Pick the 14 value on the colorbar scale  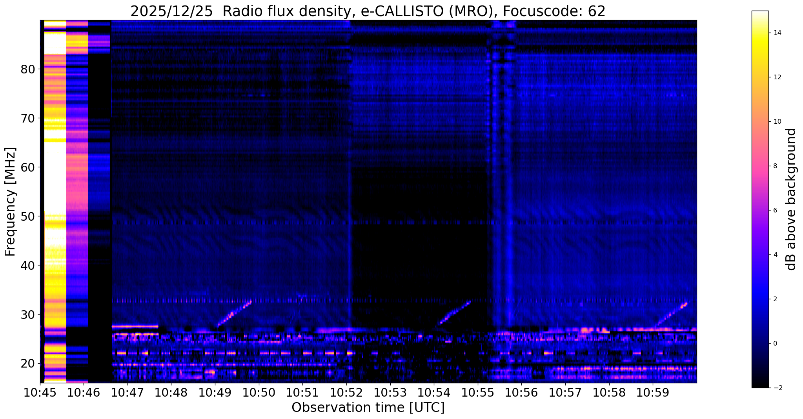click(777, 33)
